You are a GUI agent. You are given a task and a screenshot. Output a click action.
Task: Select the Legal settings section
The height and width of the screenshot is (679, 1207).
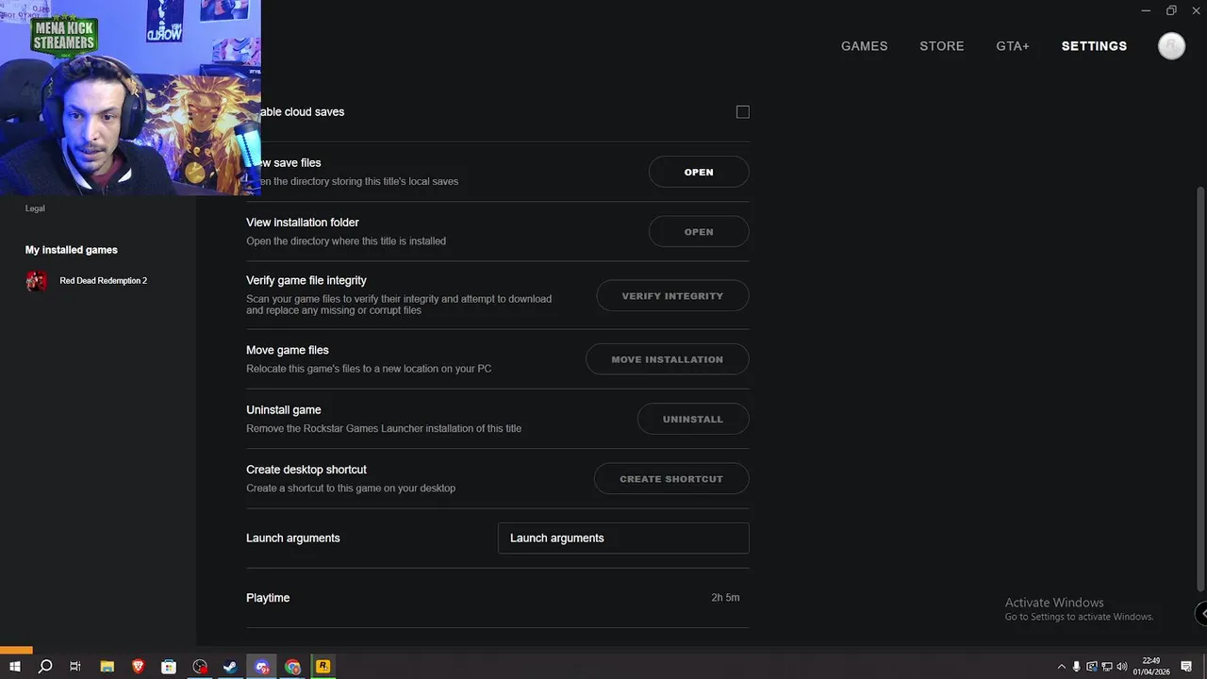[x=35, y=208]
